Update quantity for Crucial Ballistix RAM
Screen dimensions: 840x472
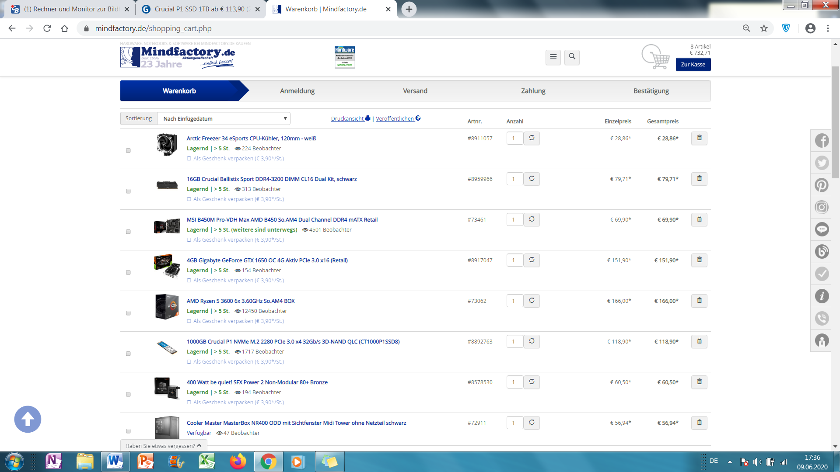tap(532, 179)
